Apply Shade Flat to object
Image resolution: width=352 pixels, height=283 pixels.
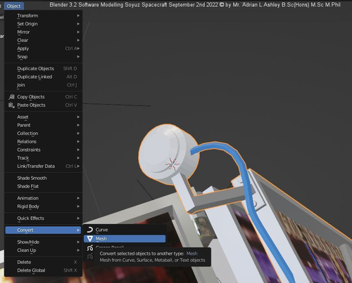(43, 186)
